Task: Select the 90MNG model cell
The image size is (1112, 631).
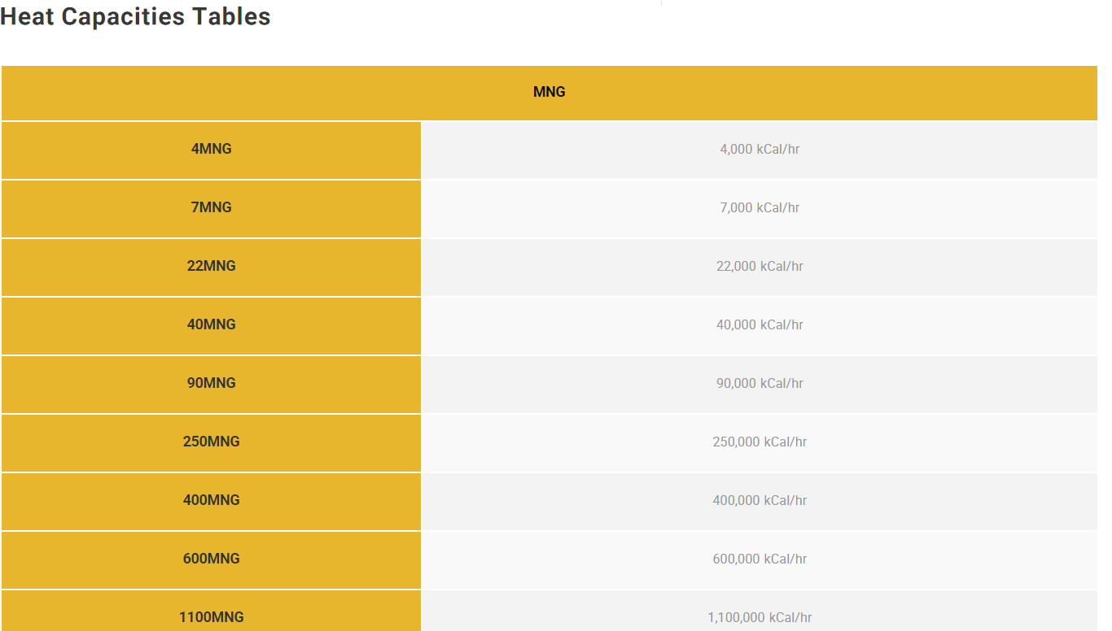Action: [x=212, y=384]
